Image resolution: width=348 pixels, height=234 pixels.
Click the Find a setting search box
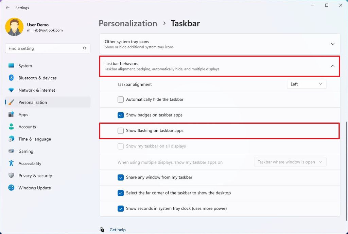click(48, 48)
